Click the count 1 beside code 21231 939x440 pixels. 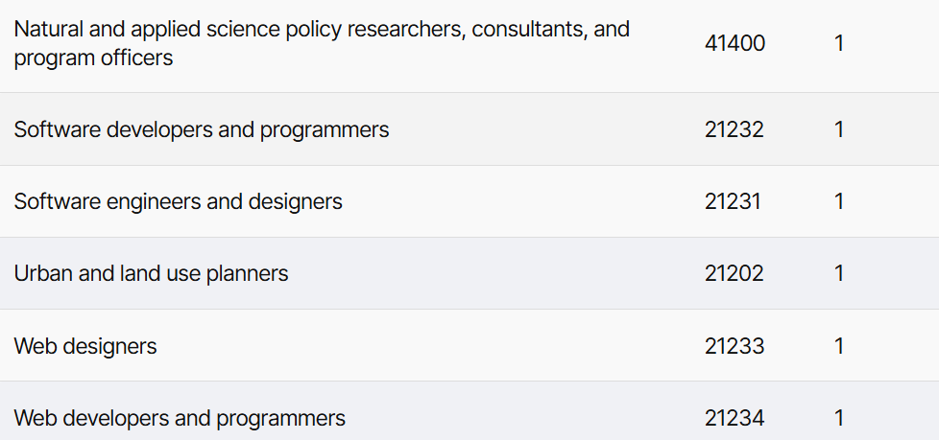click(839, 201)
